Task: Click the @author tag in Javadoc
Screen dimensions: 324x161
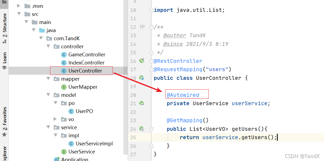Action: click(175, 36)
